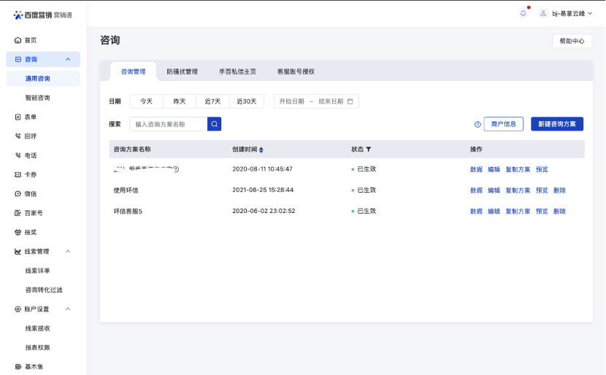Open 卡券 in the sidebar
The width and height of the screenshot is (606, 375).
30,175
